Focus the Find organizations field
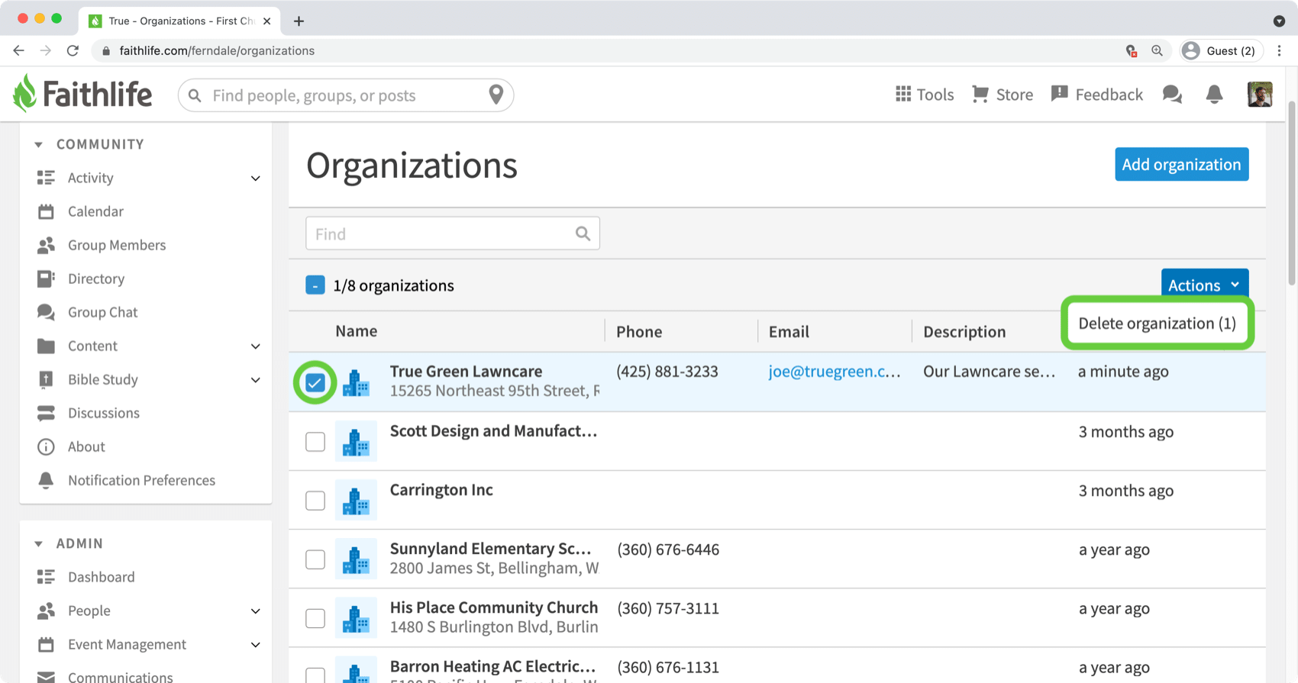The image size is (1298, 683). pos(453,234)
